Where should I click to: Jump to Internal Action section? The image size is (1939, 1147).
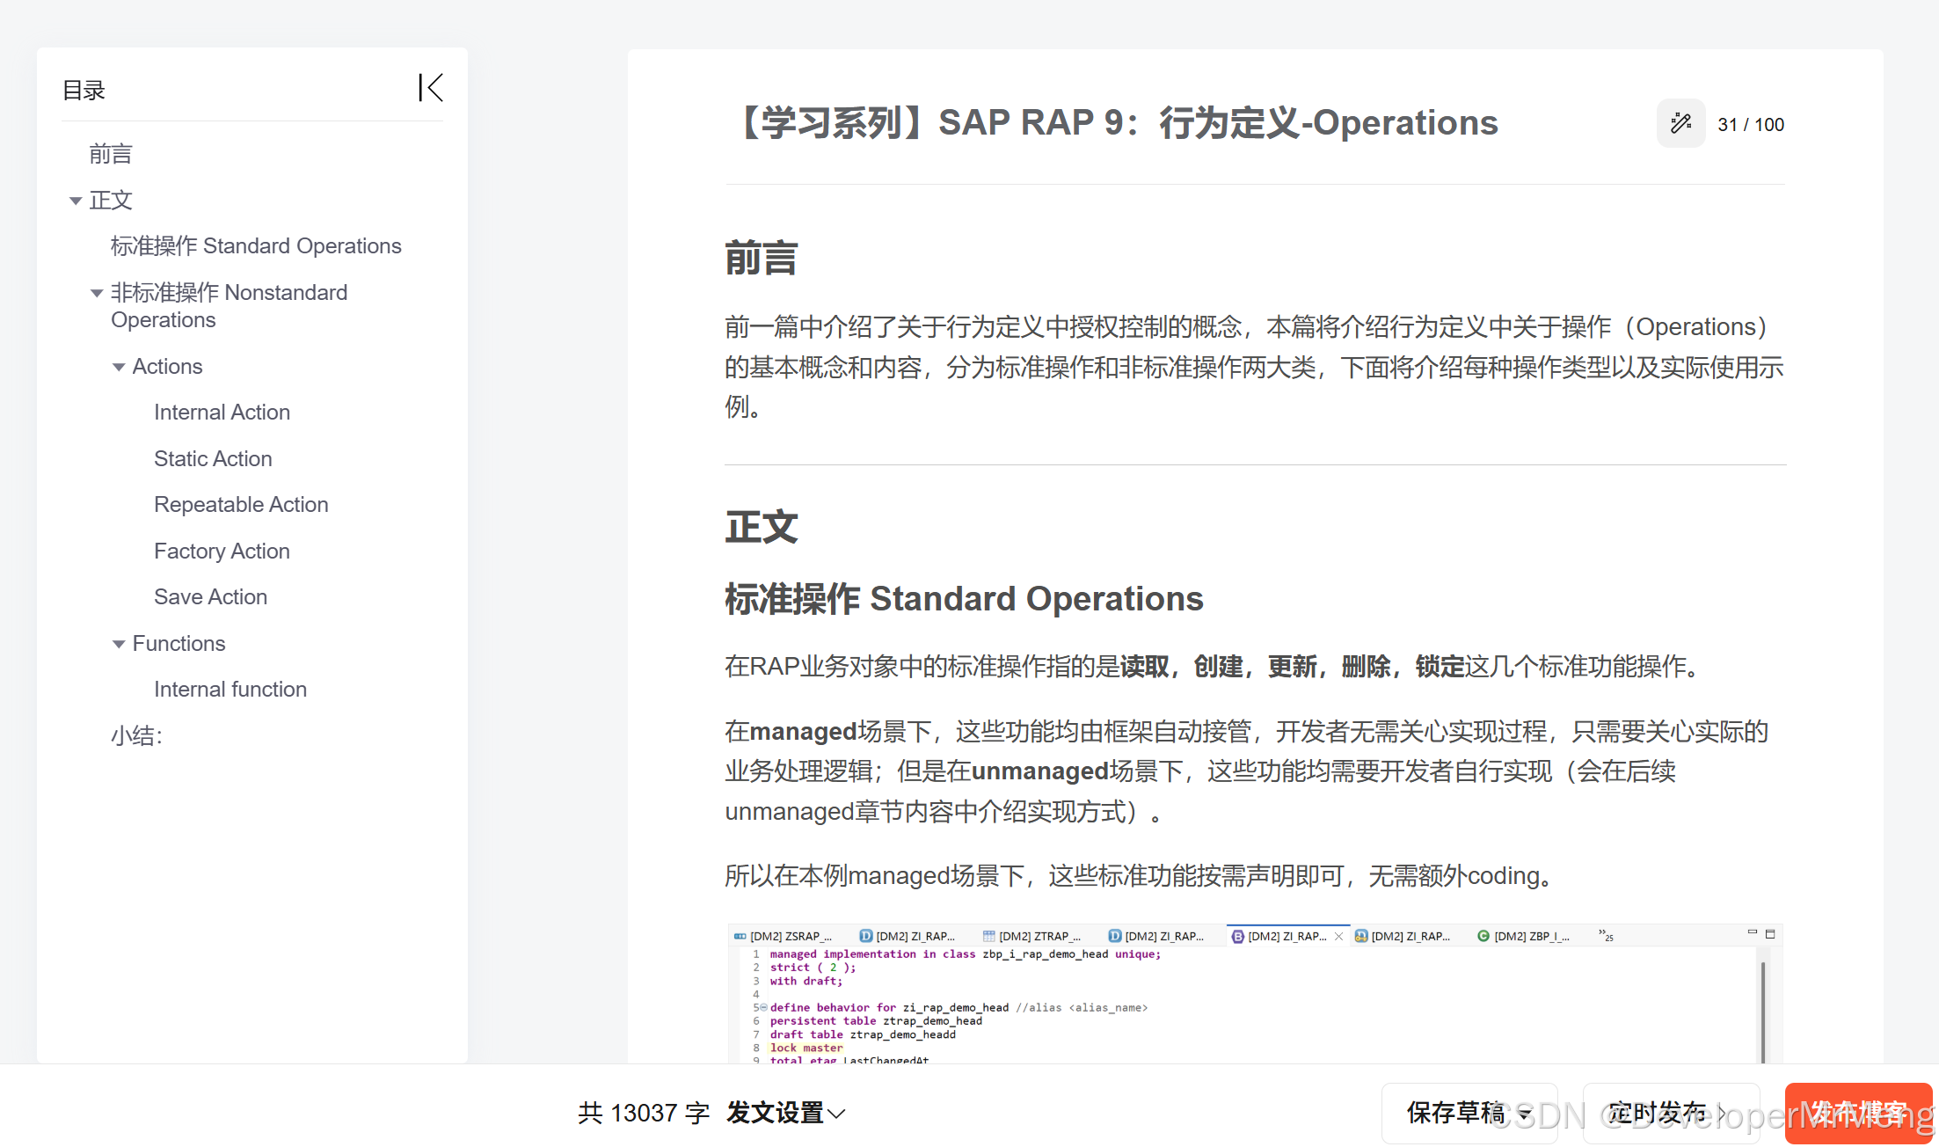point(222,413)
